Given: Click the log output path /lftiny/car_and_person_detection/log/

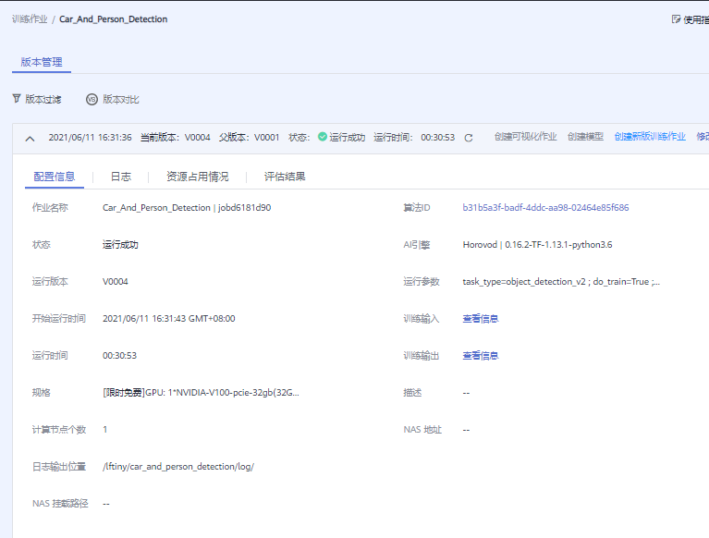Looking at the screenshot, I should [178, 467].
